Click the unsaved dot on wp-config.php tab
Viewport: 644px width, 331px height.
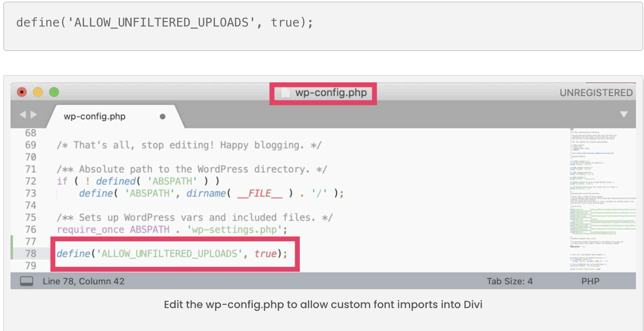pyautogui.click(x=163, y=116)
